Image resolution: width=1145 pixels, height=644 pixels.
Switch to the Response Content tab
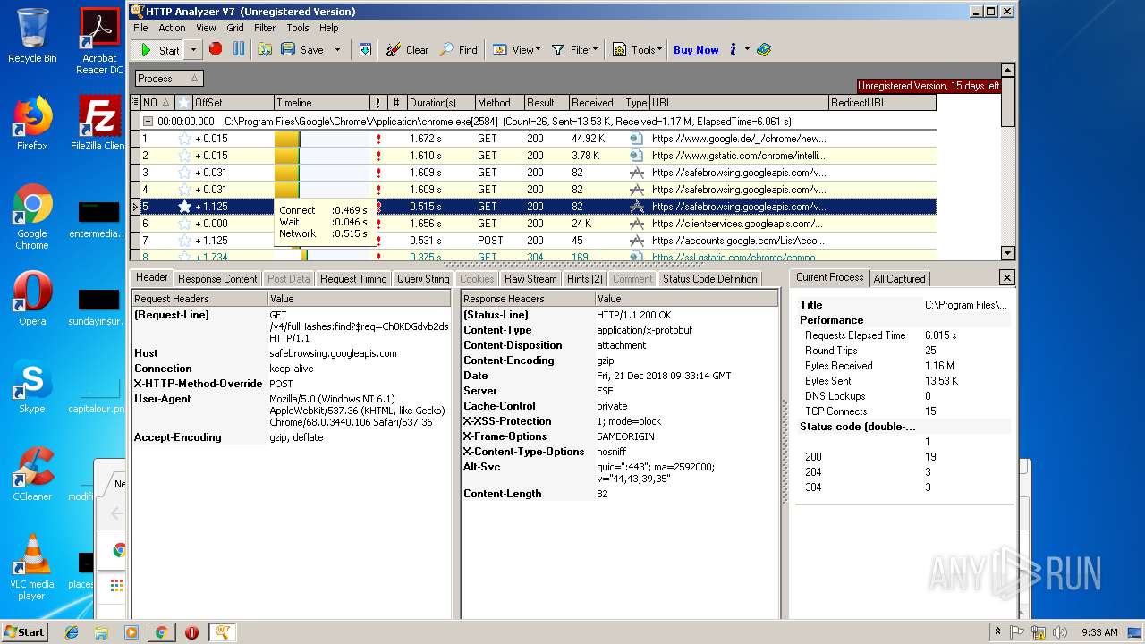[x=217, y=279]
